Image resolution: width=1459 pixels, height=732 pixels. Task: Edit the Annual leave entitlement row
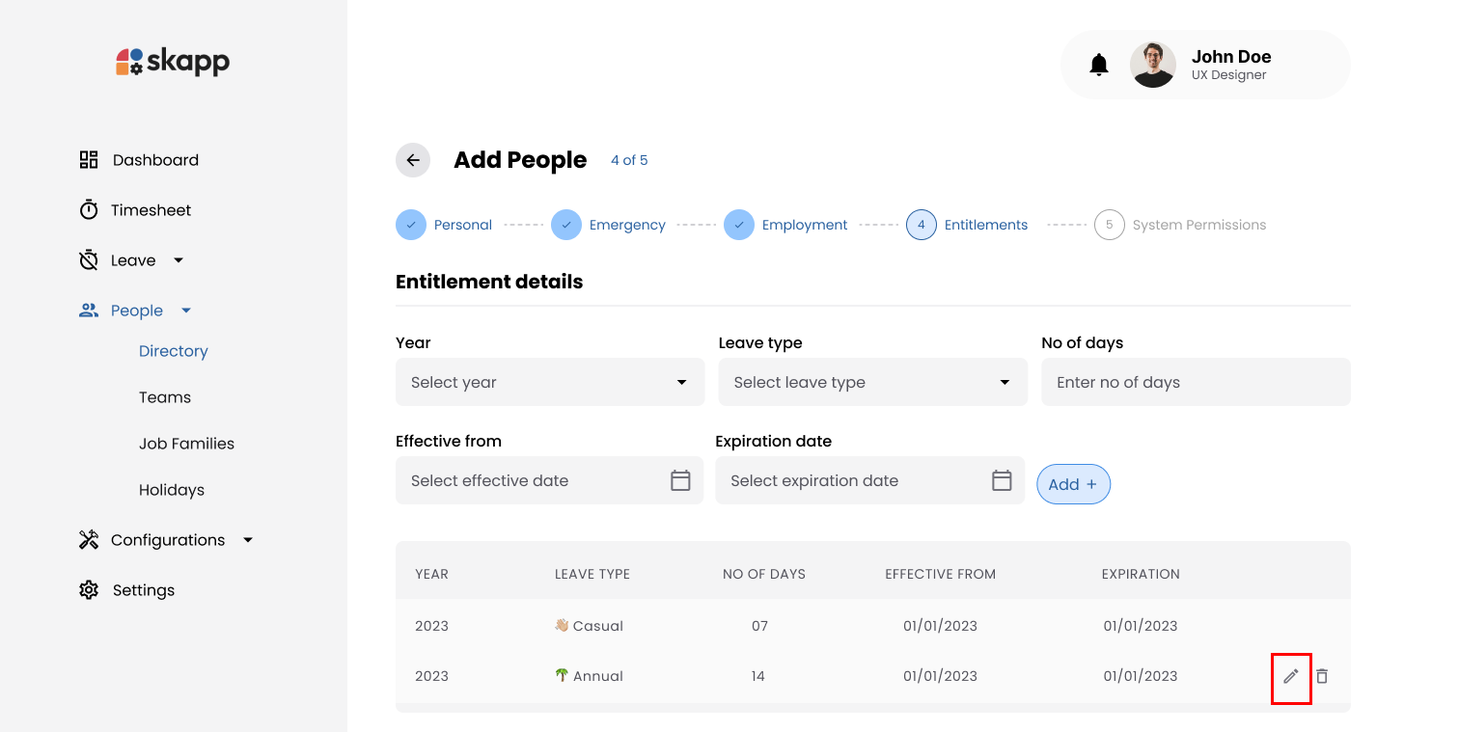(1291, 676)
